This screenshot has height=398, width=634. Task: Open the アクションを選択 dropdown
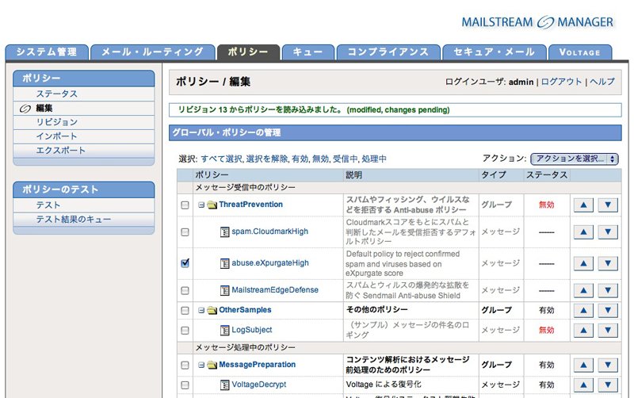[574, 159]
